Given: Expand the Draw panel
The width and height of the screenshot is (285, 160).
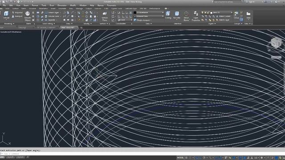Looking at the screenshot, I should 69,24.
